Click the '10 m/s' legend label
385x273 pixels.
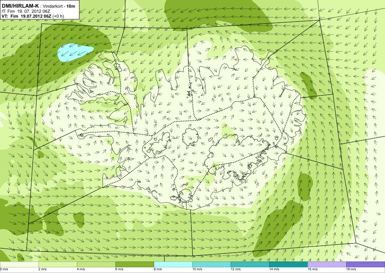pos(197,269)
